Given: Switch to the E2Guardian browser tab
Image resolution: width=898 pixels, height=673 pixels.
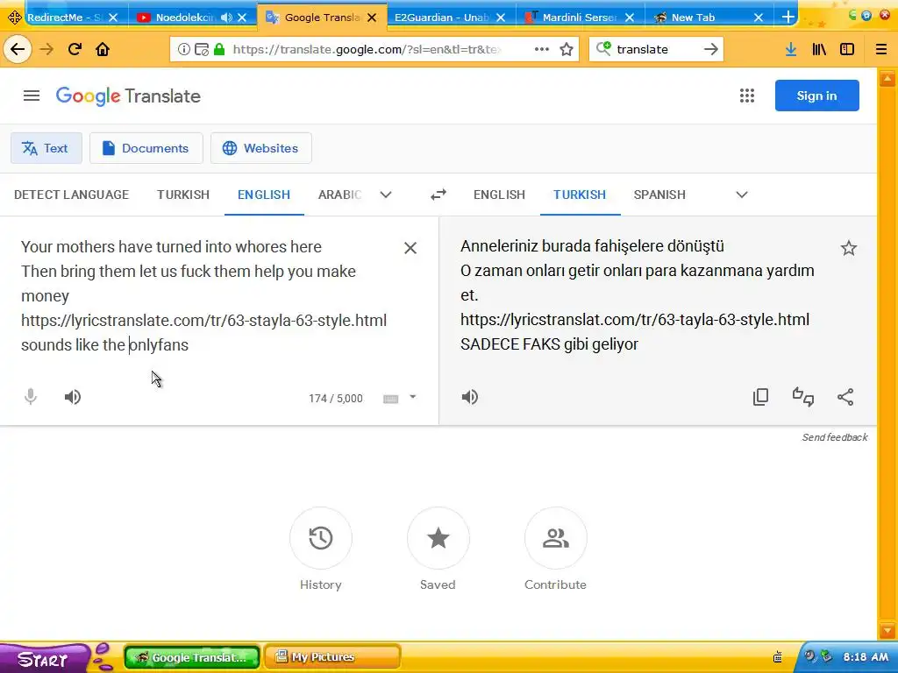Looking at the screenshot, I should 441,18.
